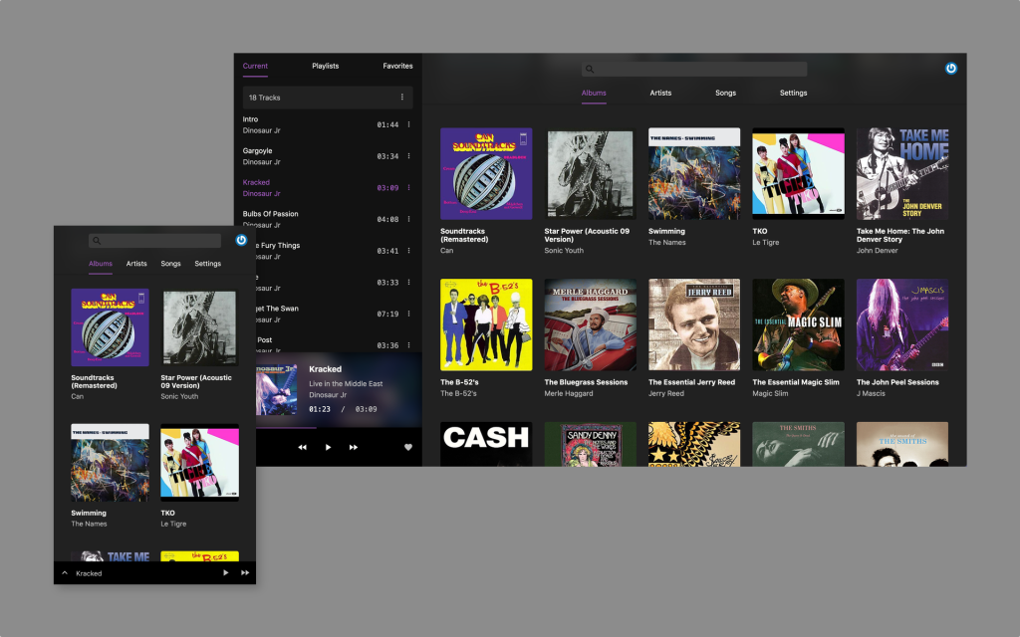Open three-dot menu for Intro track
The width and height of the screenshot is (1020, 637).
click(408, 124)
